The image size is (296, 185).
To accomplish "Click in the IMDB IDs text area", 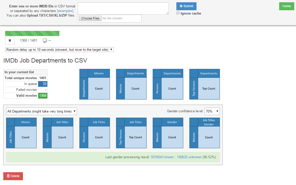I will point(123,8).
